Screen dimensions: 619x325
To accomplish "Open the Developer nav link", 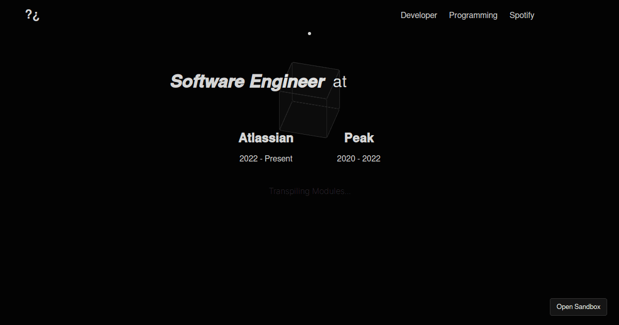I will (419, 15).
